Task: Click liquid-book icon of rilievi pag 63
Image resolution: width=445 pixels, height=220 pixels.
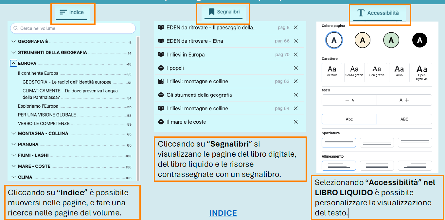Action: [x=161, y=81]
